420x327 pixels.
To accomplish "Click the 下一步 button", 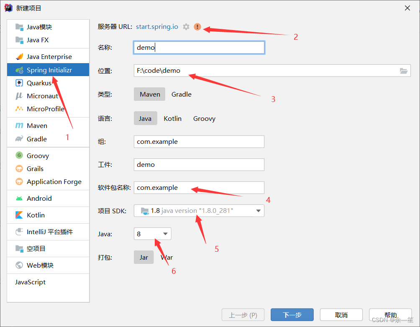I will [x=292, y=315].
